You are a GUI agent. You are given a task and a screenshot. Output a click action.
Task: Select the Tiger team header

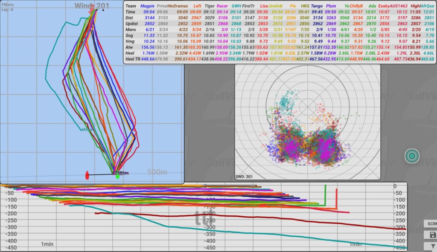click(x=209, y=6)
